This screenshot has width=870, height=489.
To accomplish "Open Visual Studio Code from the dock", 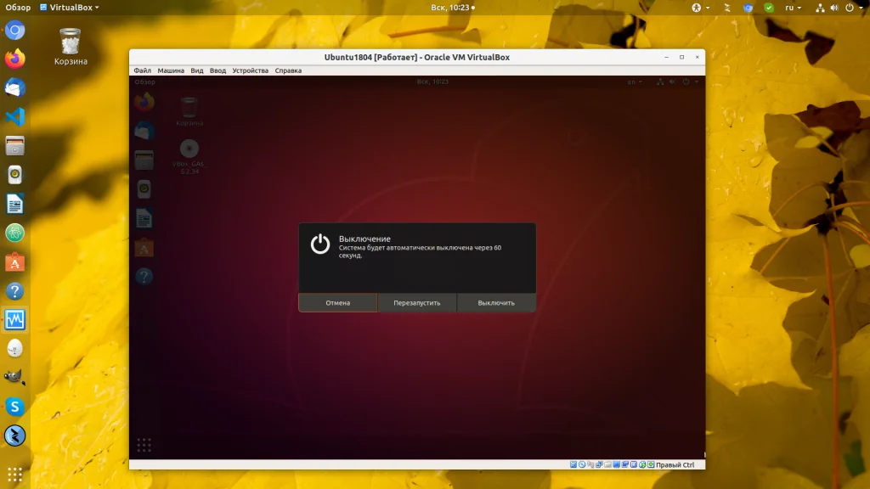I will click(15, 116).
